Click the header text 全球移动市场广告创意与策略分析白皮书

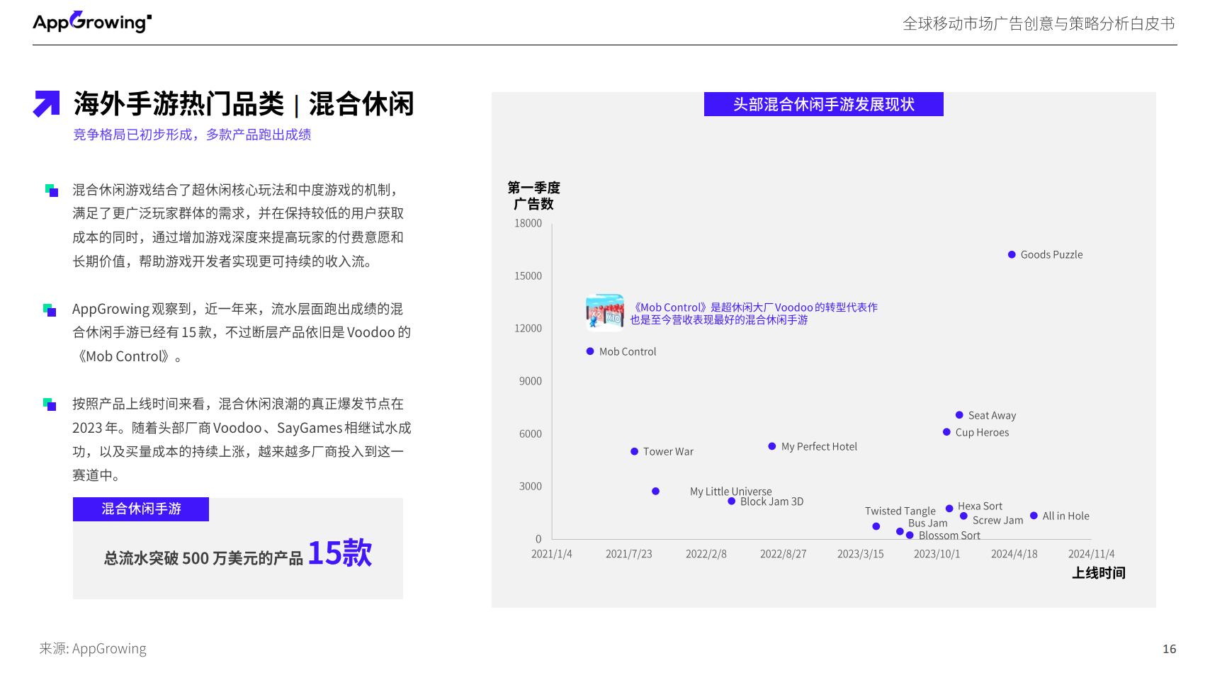click(1039, 23)
